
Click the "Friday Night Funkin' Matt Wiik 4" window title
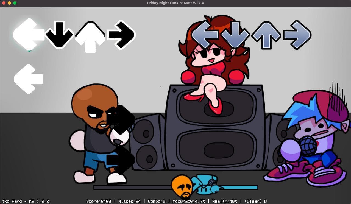176,3
